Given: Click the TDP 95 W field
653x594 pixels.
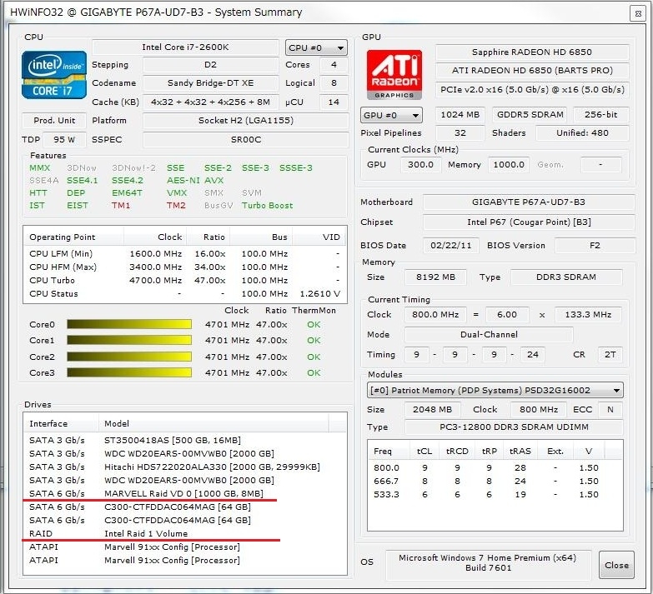Looking at the screenshot, I should coord(64,140).
